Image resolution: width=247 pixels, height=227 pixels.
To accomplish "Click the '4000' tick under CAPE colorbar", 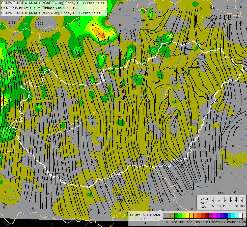I will pos(235,222).
